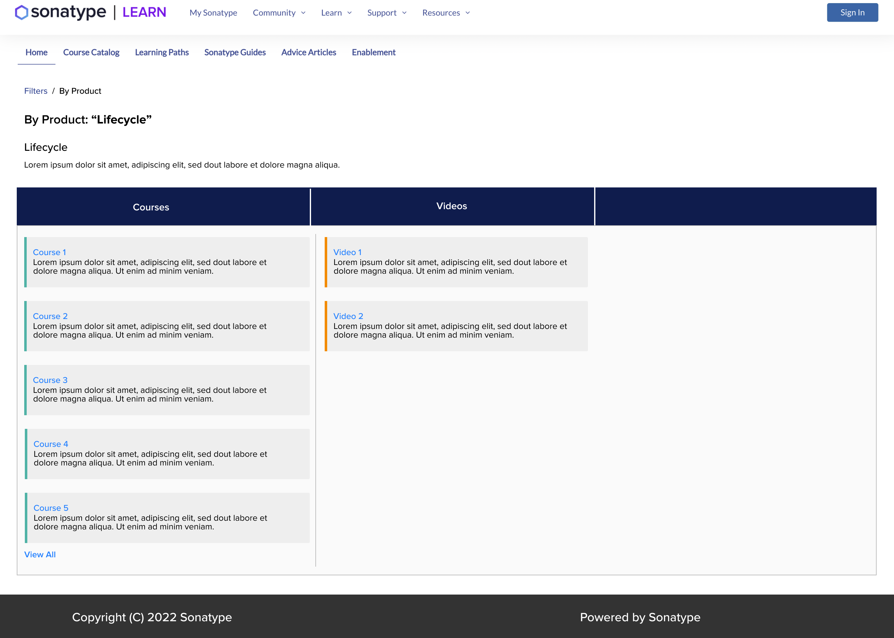The image size is (894, 638).
Task: Open the Course 5 link
Action: pyautogui.click(x=51, y=508)
